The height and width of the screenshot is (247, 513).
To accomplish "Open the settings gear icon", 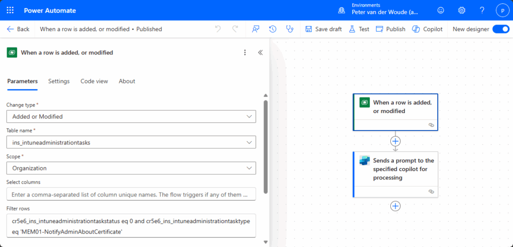I will (461, 10).
